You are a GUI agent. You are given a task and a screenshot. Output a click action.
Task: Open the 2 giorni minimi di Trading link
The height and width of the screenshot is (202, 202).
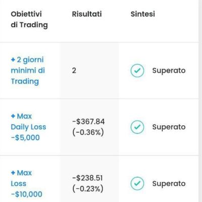28,71
